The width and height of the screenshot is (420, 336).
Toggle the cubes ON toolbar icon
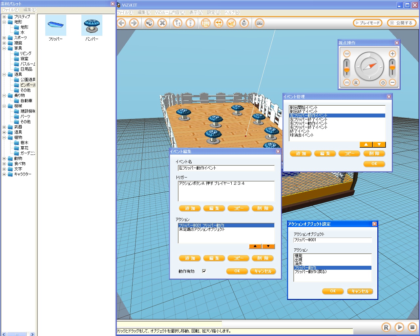coord(231,23)
